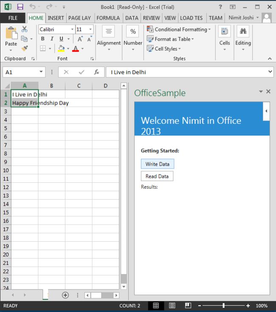Open Conditional Formatting dropdown
This screenshot has width=276, height=312.
coord(179,29)
